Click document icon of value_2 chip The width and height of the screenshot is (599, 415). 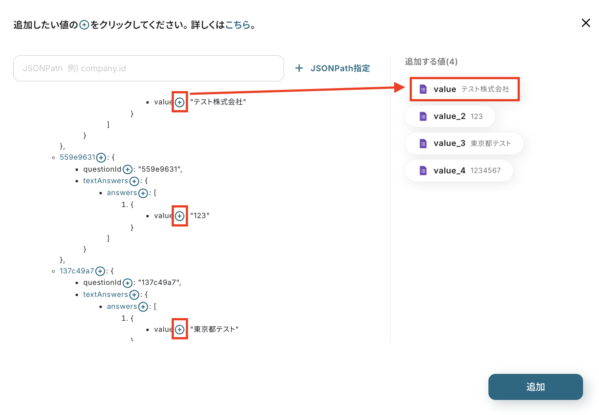point(423,116)
